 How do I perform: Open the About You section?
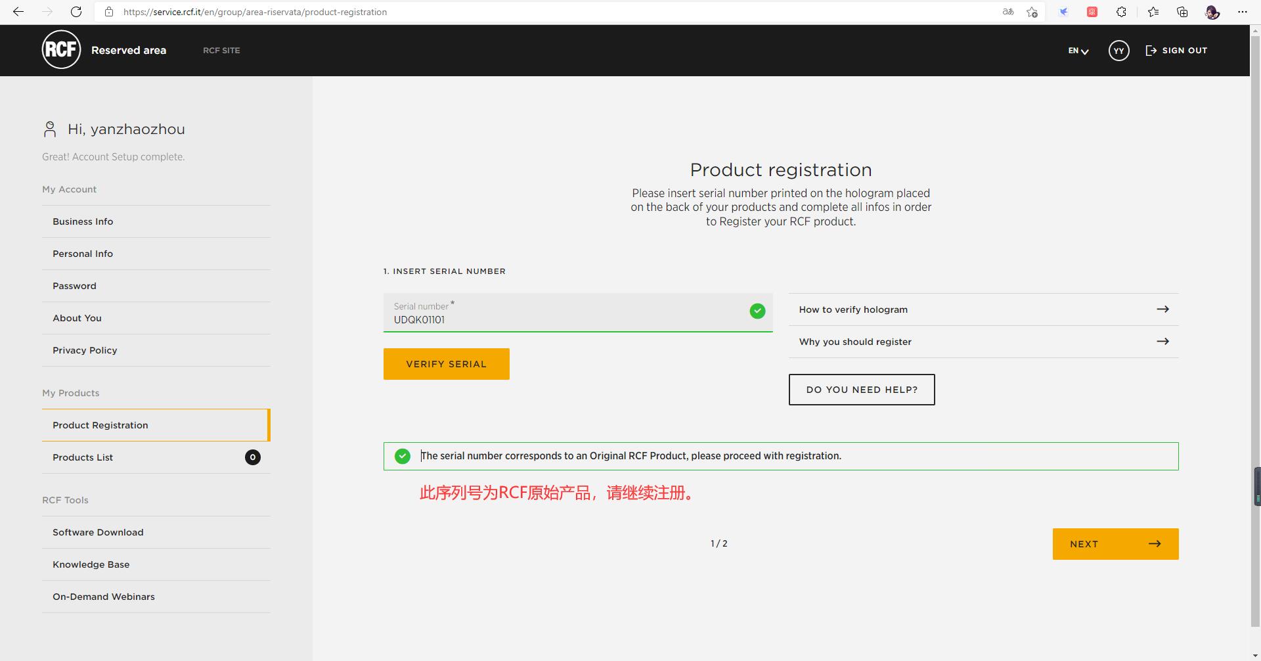tap(156, 318)
